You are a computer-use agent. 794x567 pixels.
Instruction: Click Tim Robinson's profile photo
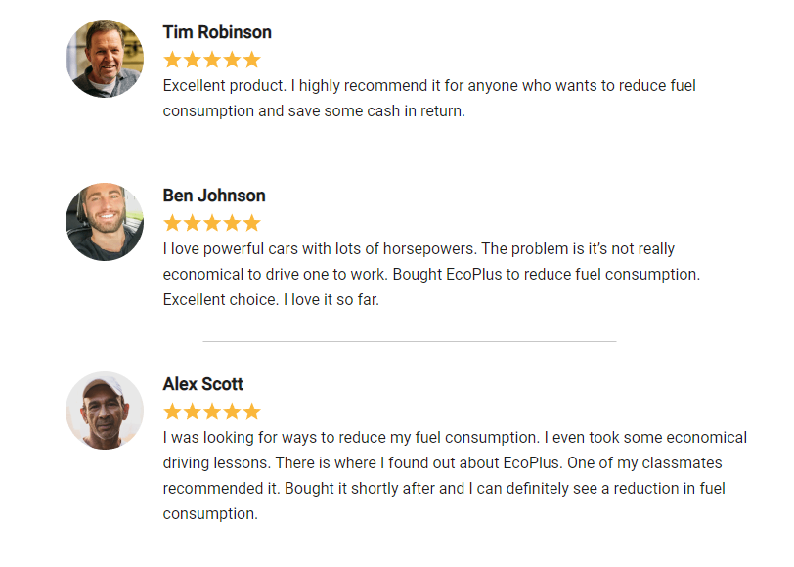coord(105,59)
